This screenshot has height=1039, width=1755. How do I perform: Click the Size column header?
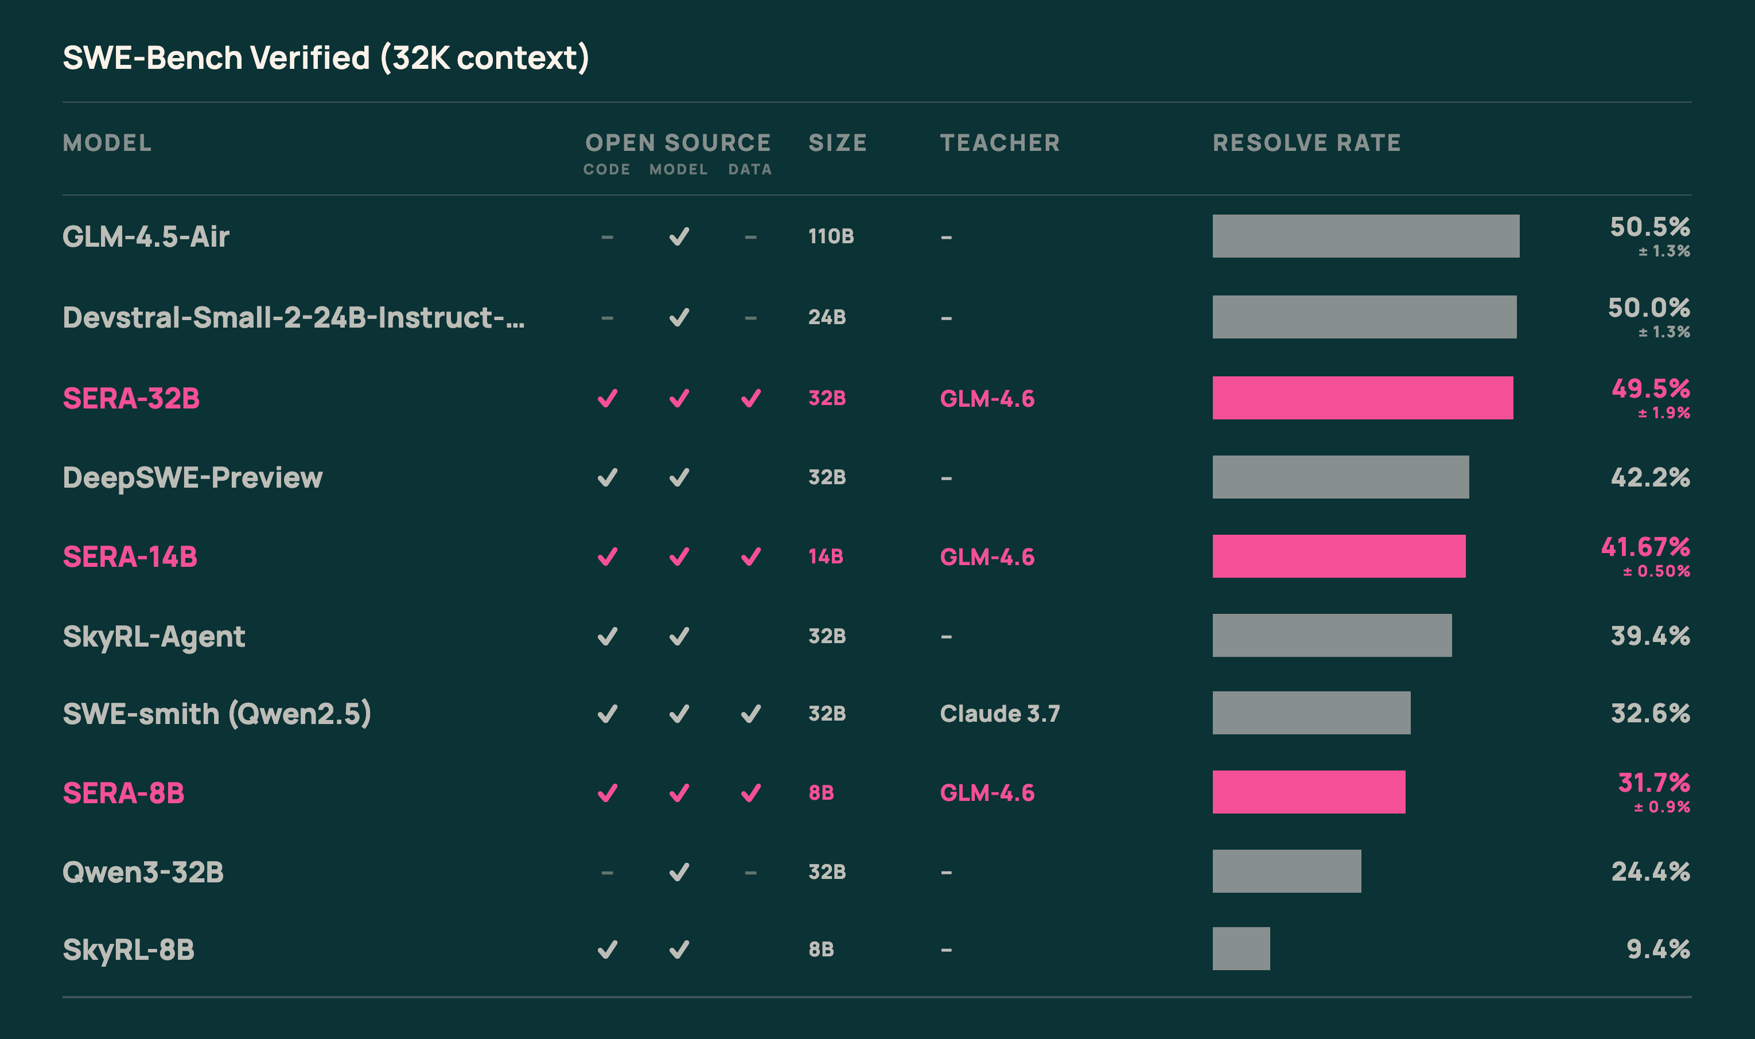(837, 143)
